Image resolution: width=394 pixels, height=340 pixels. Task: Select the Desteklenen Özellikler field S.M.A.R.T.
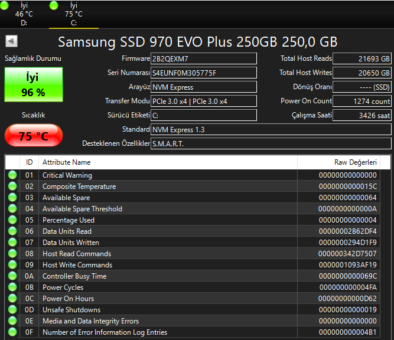coord(271,143)
